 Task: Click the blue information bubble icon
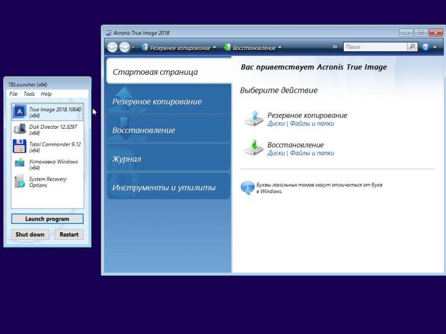pos(247,188)
